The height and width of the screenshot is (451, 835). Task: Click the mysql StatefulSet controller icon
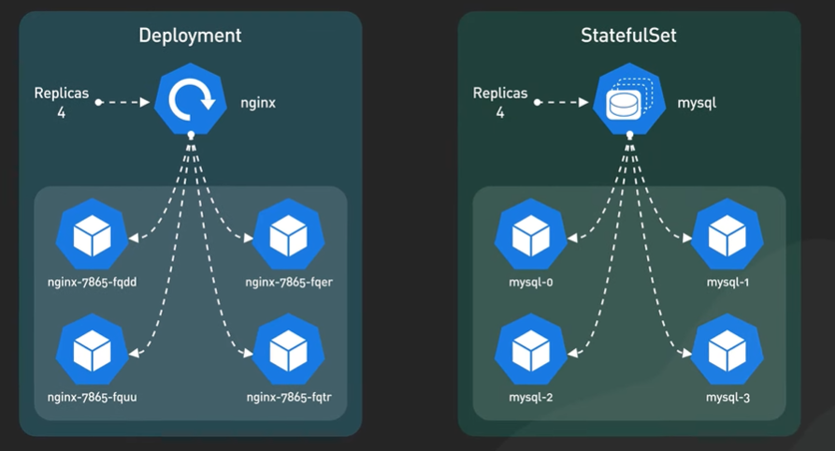629,99
